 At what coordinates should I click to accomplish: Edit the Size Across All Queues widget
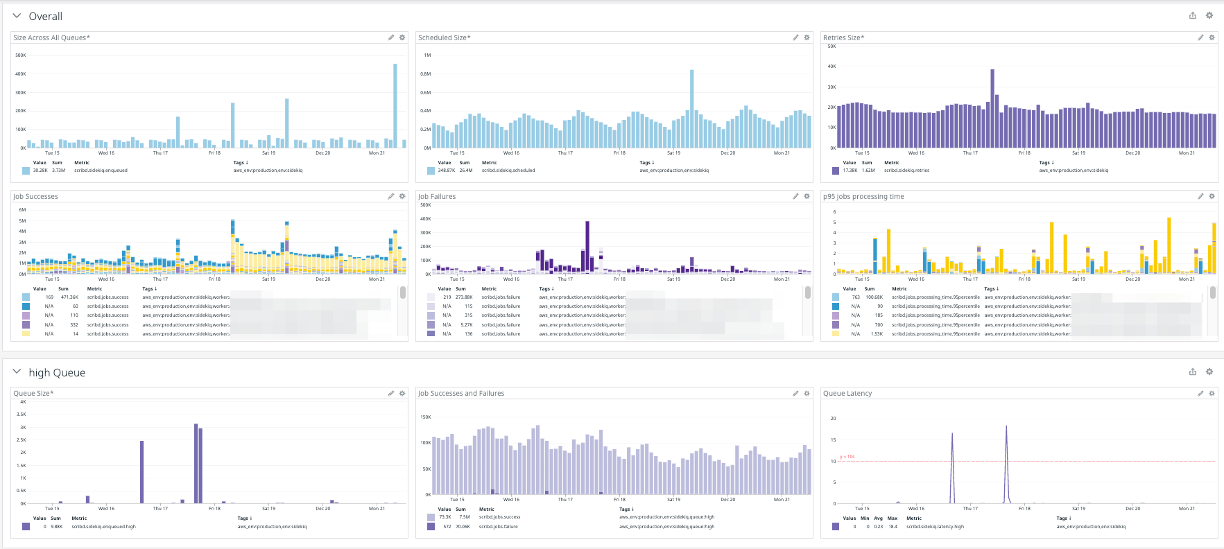(391, 37)
